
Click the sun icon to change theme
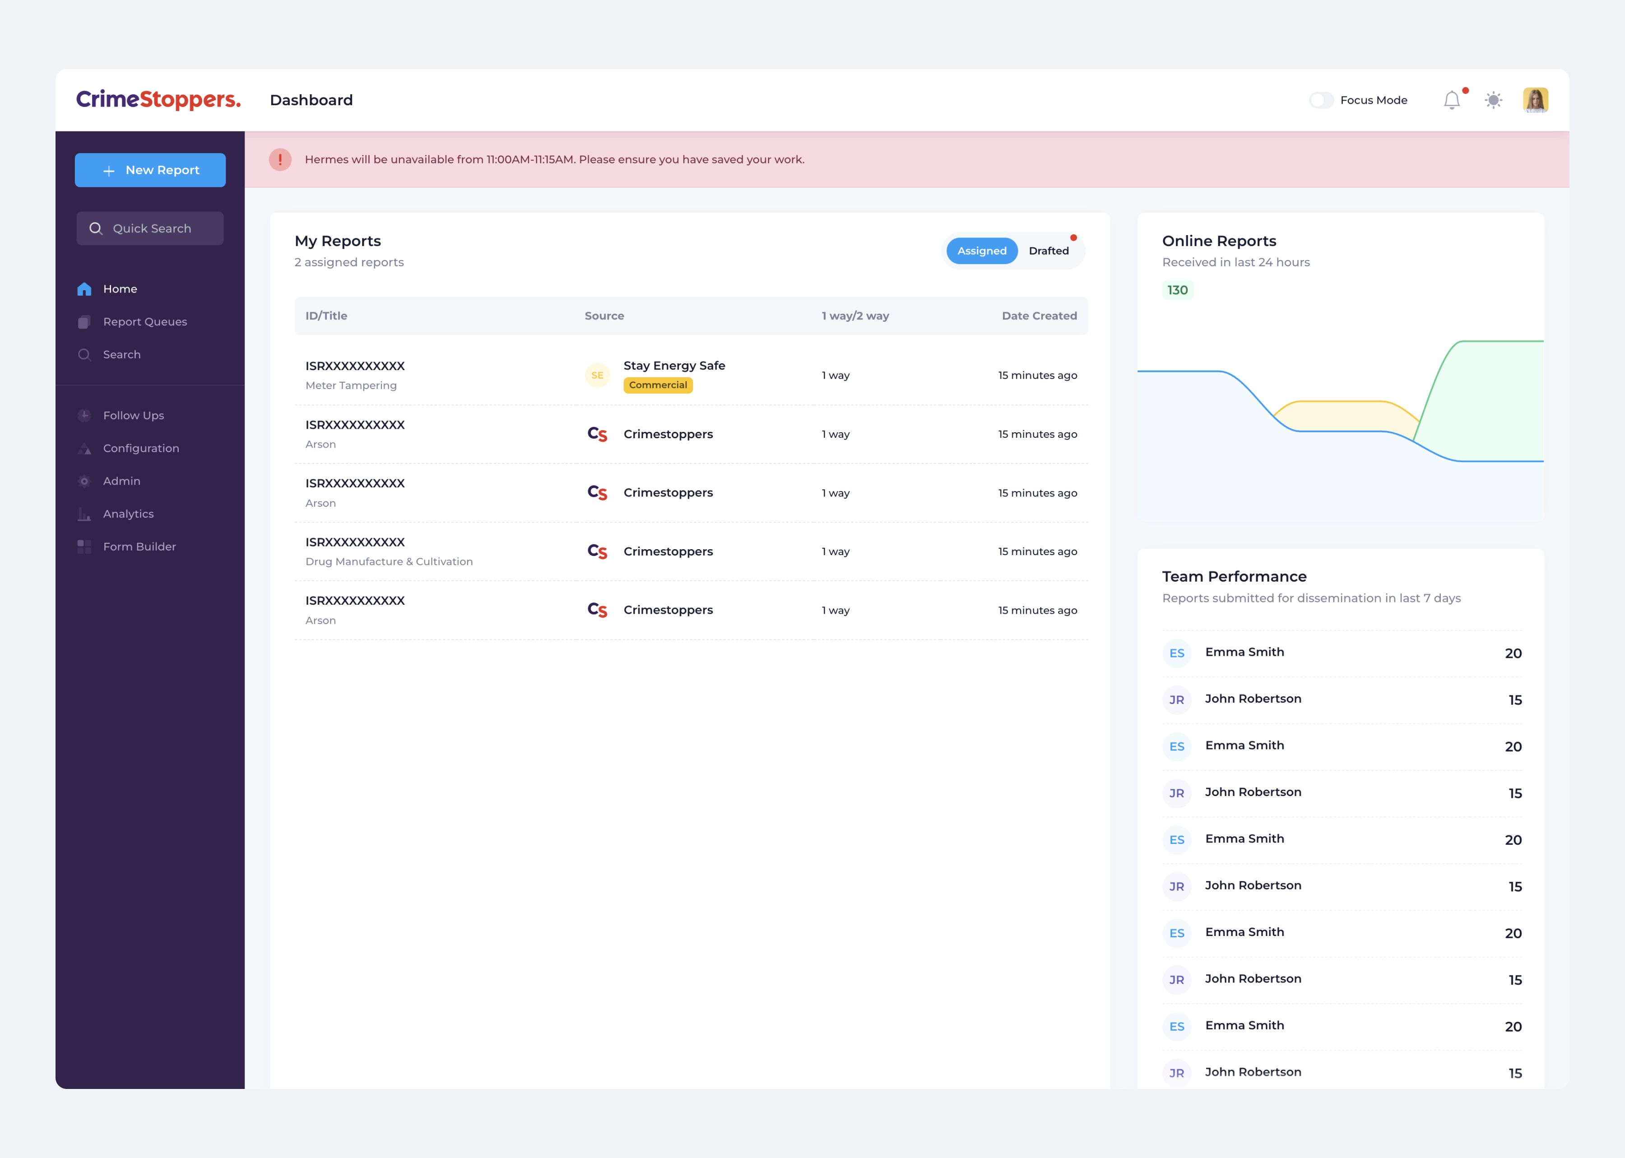click(1493, 101)
